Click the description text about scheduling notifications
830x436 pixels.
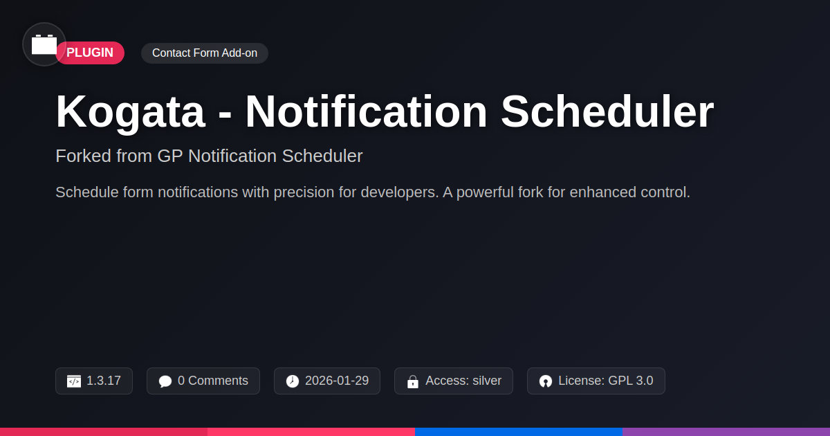(372, 192)
